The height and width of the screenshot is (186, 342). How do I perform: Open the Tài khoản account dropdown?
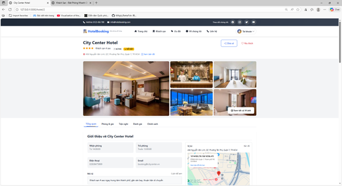pos(246,31)
